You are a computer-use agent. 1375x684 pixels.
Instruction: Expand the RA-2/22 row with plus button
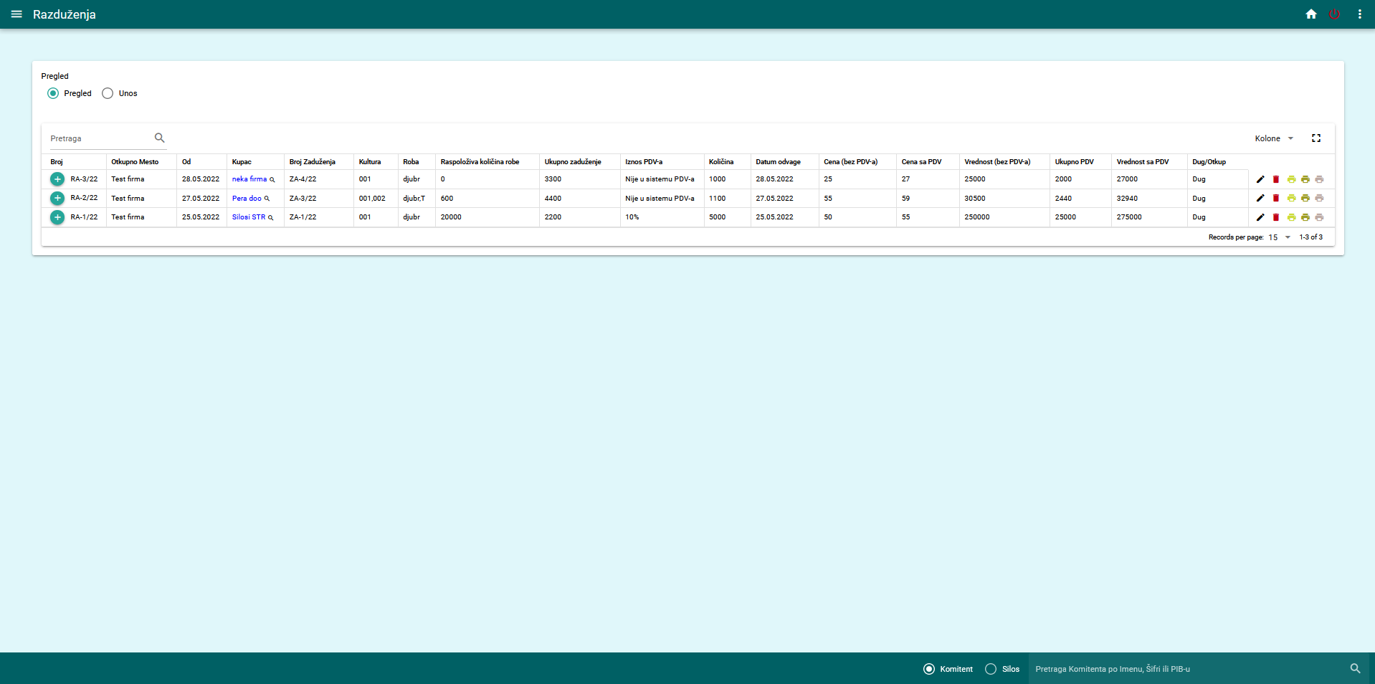(57, 198)
